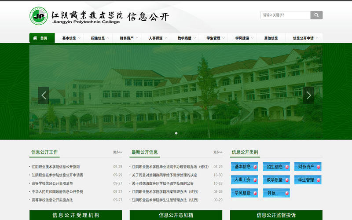
Task: Click the 信息公开工作 section heading
Action: [x=44, y=152]
